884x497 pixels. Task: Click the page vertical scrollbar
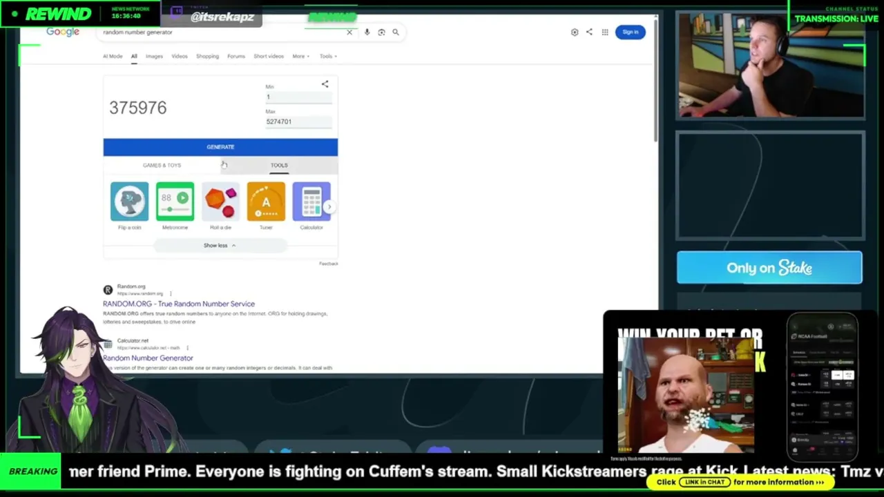(655, 79)
